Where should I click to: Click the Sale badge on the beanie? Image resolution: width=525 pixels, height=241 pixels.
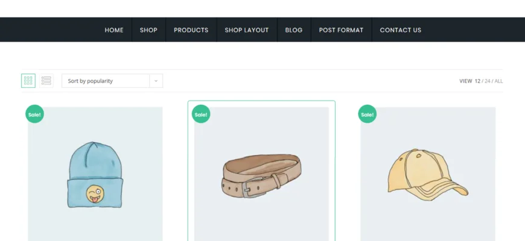pos(34,114)
